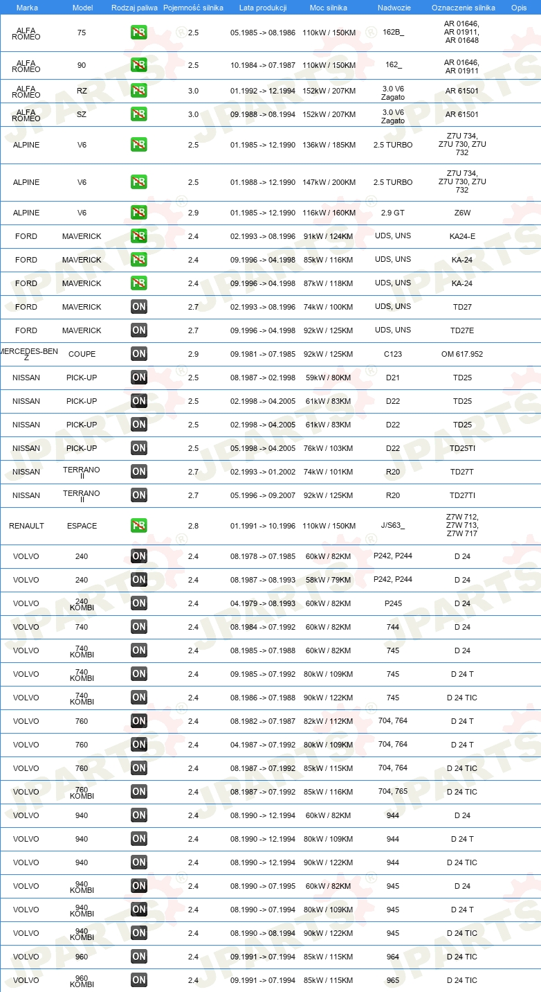Screen dimensions: 541x992
Task: Select production dates 05.1985 -> 08.1986
Action: pyautogui.click(x=263, y=32)
